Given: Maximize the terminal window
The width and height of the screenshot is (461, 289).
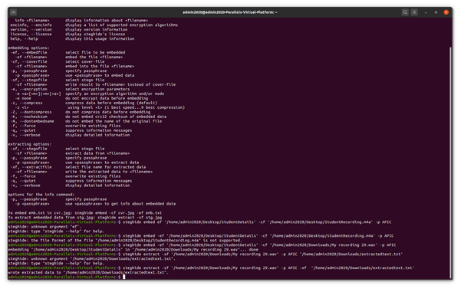Looking at the screenshot, I should click(x=436, y=12).
